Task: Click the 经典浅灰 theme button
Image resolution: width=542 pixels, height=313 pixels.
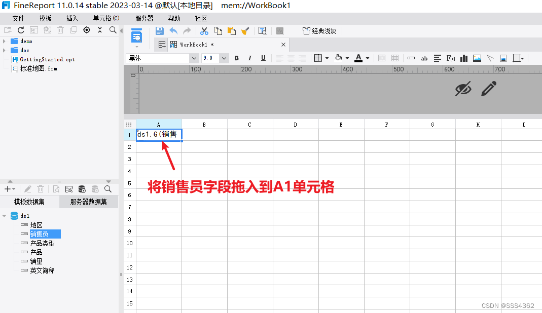Action: coord(319,31)
